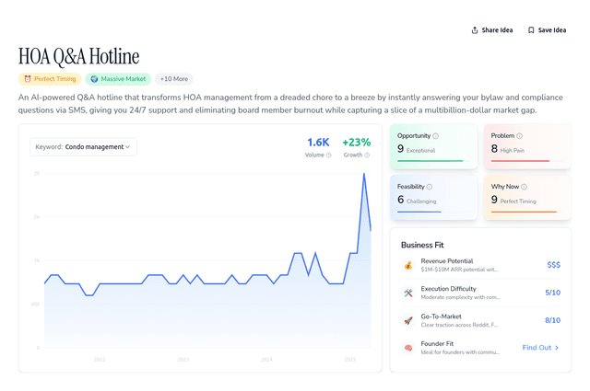
Task: Select the Perfect Timing tag
Action: [49, 79]
